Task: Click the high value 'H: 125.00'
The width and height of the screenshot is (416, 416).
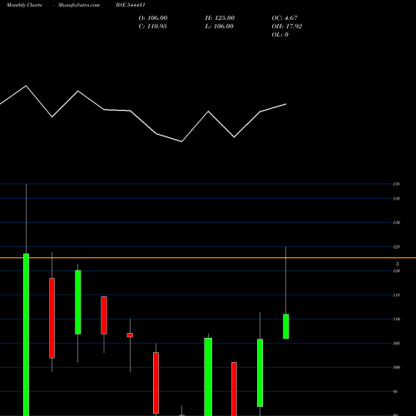Action: pyautogui.click(x=220, y=18)
